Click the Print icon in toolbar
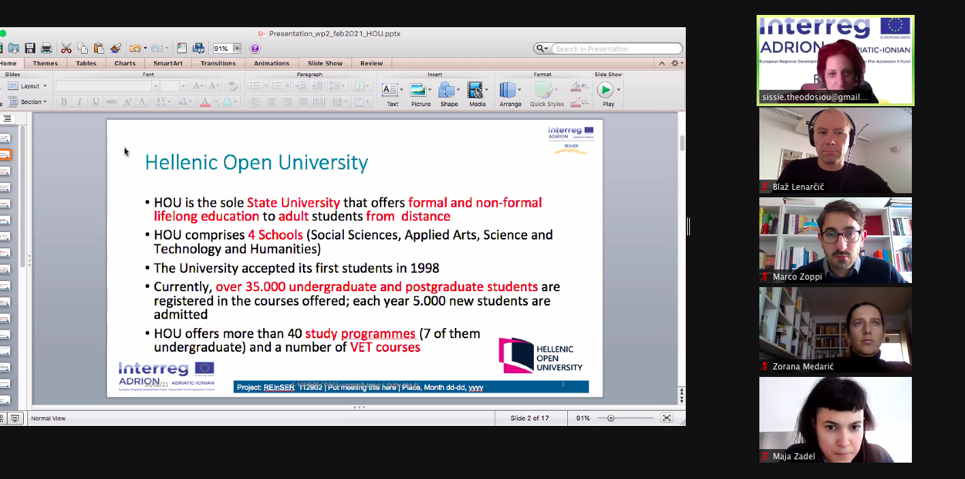 [x=46, y=48]
